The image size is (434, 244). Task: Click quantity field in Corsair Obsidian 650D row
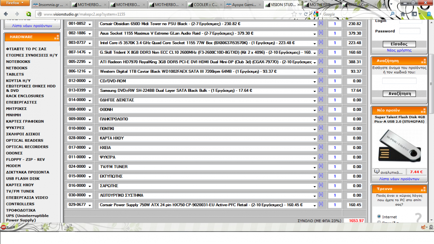point(335,24)
